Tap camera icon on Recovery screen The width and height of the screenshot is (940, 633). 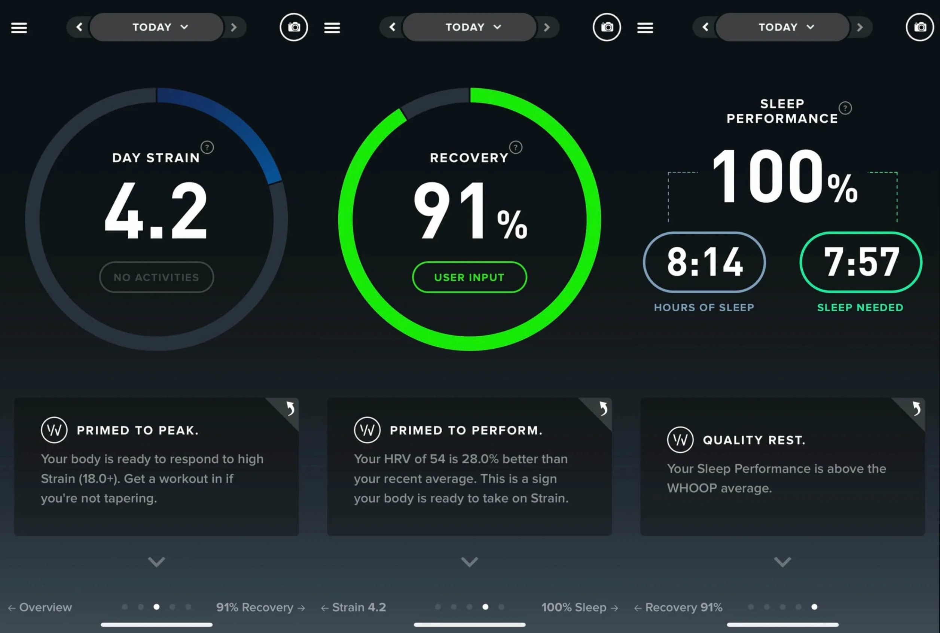pos(607,27)
